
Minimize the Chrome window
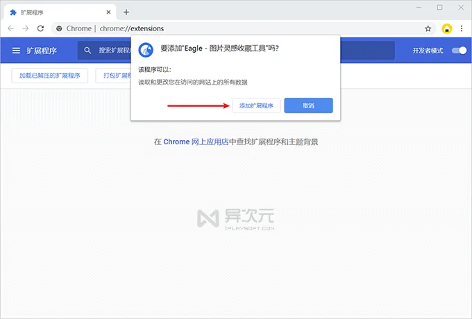pyautogui.click(x=419, y=8)
